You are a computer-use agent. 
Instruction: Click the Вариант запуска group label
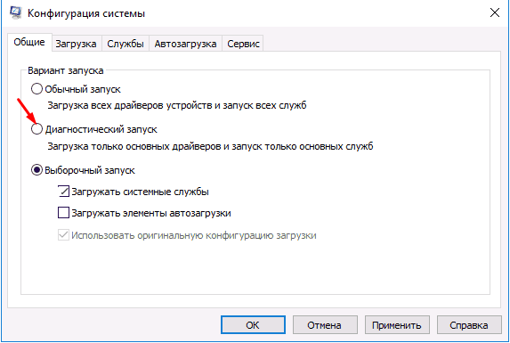click(66, 70)
